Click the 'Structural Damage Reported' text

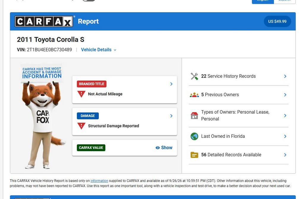coord(113,126)
